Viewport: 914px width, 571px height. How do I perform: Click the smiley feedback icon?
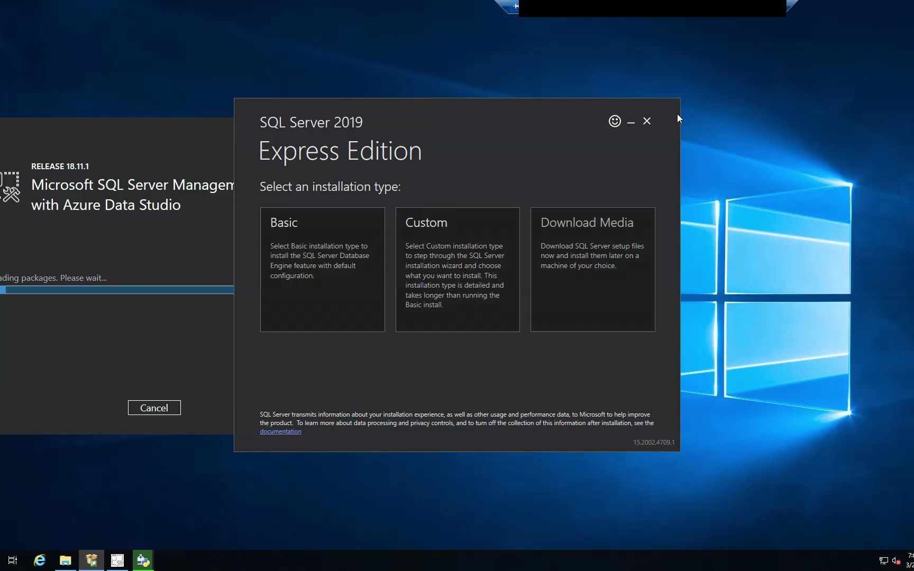(615, 121)
